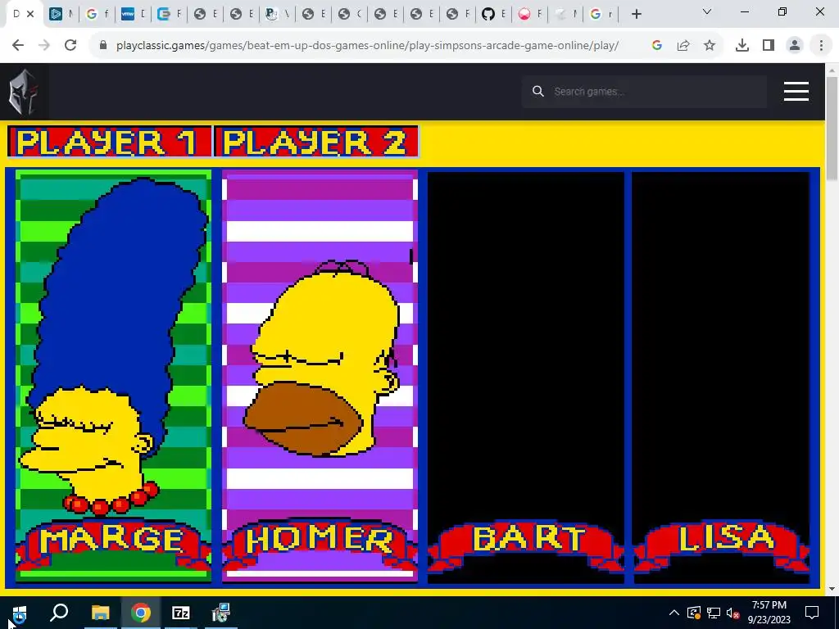Viewport: 839px width, 629px height.
Task: Switch to the last Google tab
Action: pos(602,14)
